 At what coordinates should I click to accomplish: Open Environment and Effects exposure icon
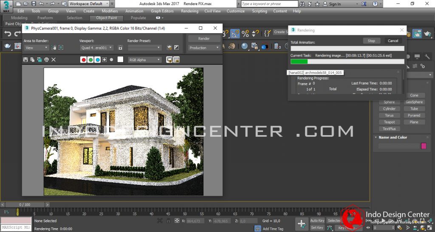click(x=176, y=48)
